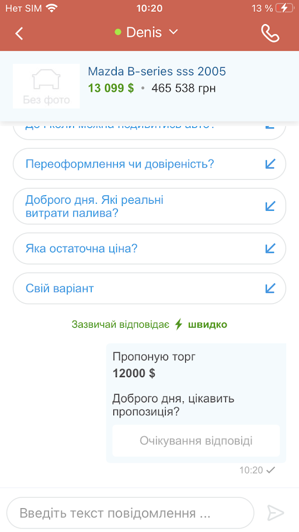The image size is (299, 532).
Task: Focus the 'Введіть текст повідомлення' input field
Action: tap(130, 513)
